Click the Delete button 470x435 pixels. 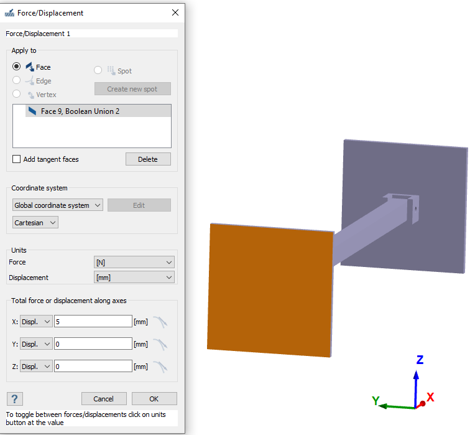tap(148, 159)
